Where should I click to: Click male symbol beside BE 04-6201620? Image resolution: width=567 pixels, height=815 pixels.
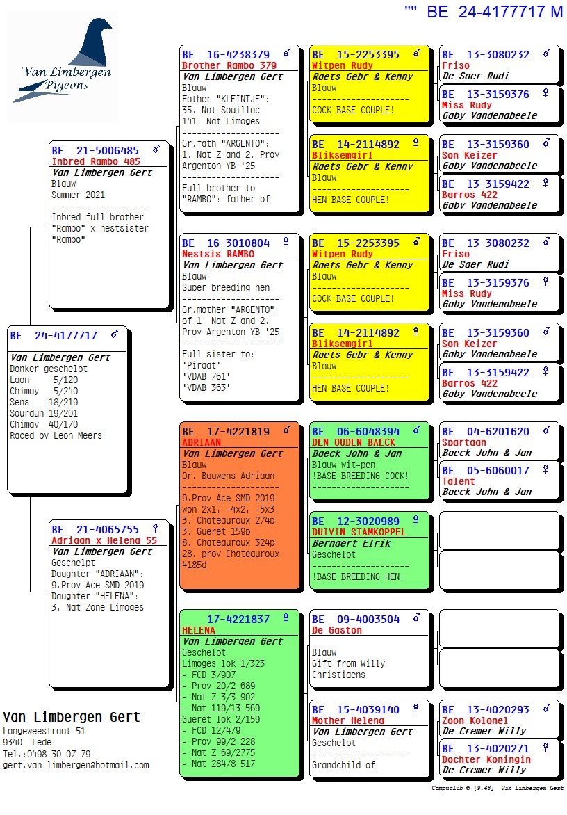[546, 430]
